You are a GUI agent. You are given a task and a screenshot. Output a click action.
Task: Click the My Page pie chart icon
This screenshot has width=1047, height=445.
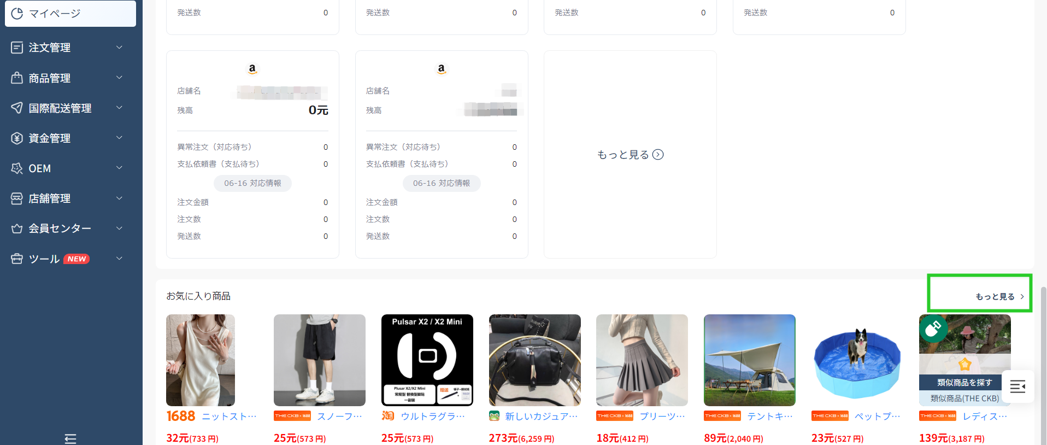coord(17,14)
